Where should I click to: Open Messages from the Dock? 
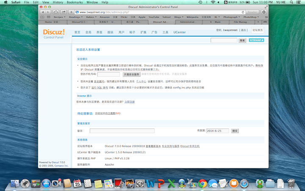(213, 183)
